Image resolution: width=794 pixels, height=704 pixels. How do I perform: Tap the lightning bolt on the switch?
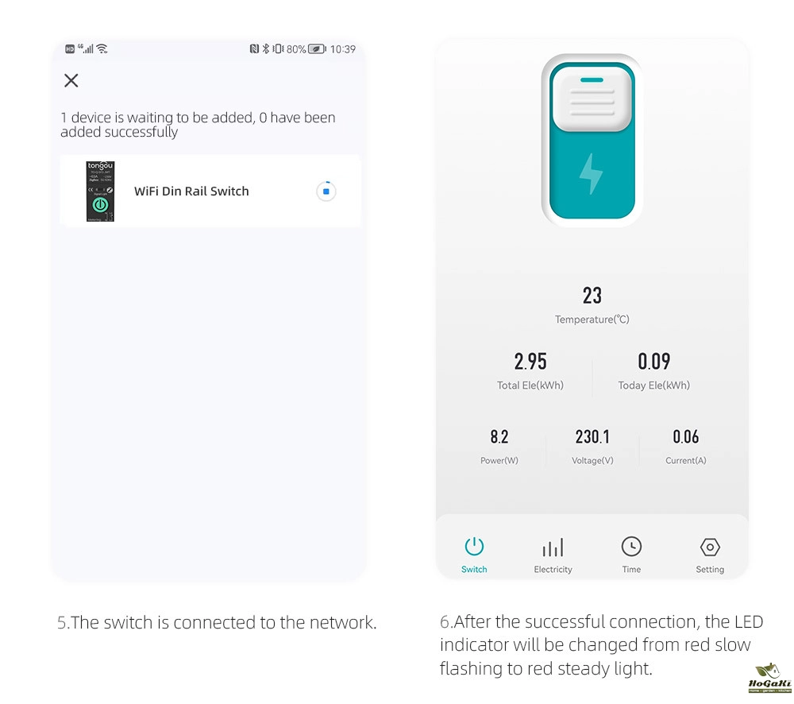pos(591,174)
